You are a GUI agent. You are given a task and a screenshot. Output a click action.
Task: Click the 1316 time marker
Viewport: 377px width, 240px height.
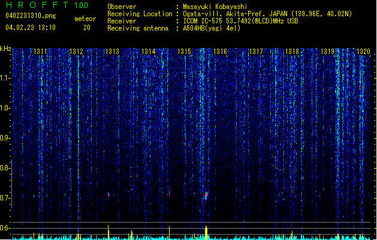220,52
